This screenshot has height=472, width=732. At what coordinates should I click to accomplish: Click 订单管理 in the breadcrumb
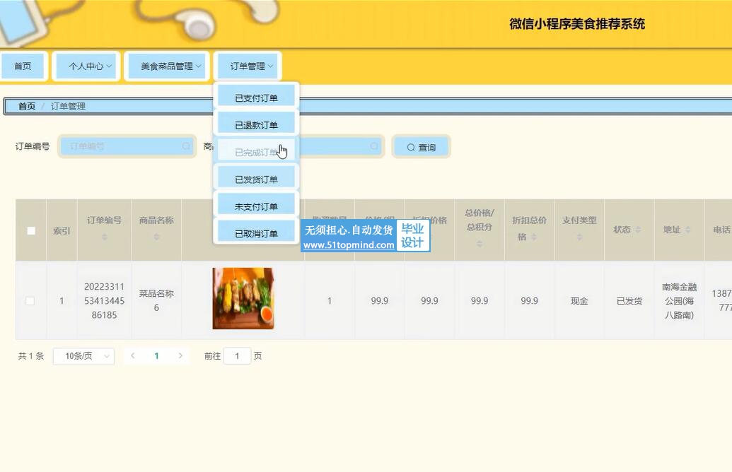coord(68,106)
